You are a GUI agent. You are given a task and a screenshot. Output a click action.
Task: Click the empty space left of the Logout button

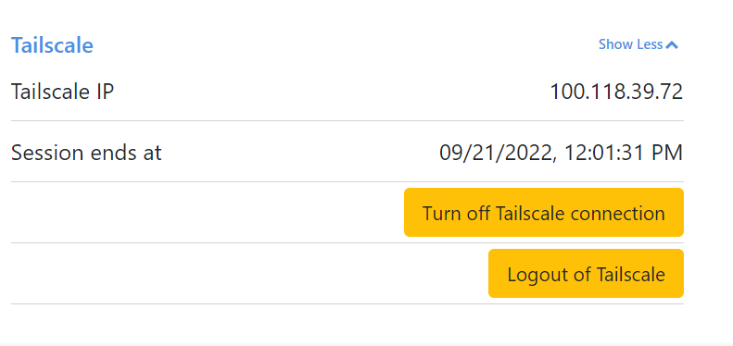[x=249, y=273]
